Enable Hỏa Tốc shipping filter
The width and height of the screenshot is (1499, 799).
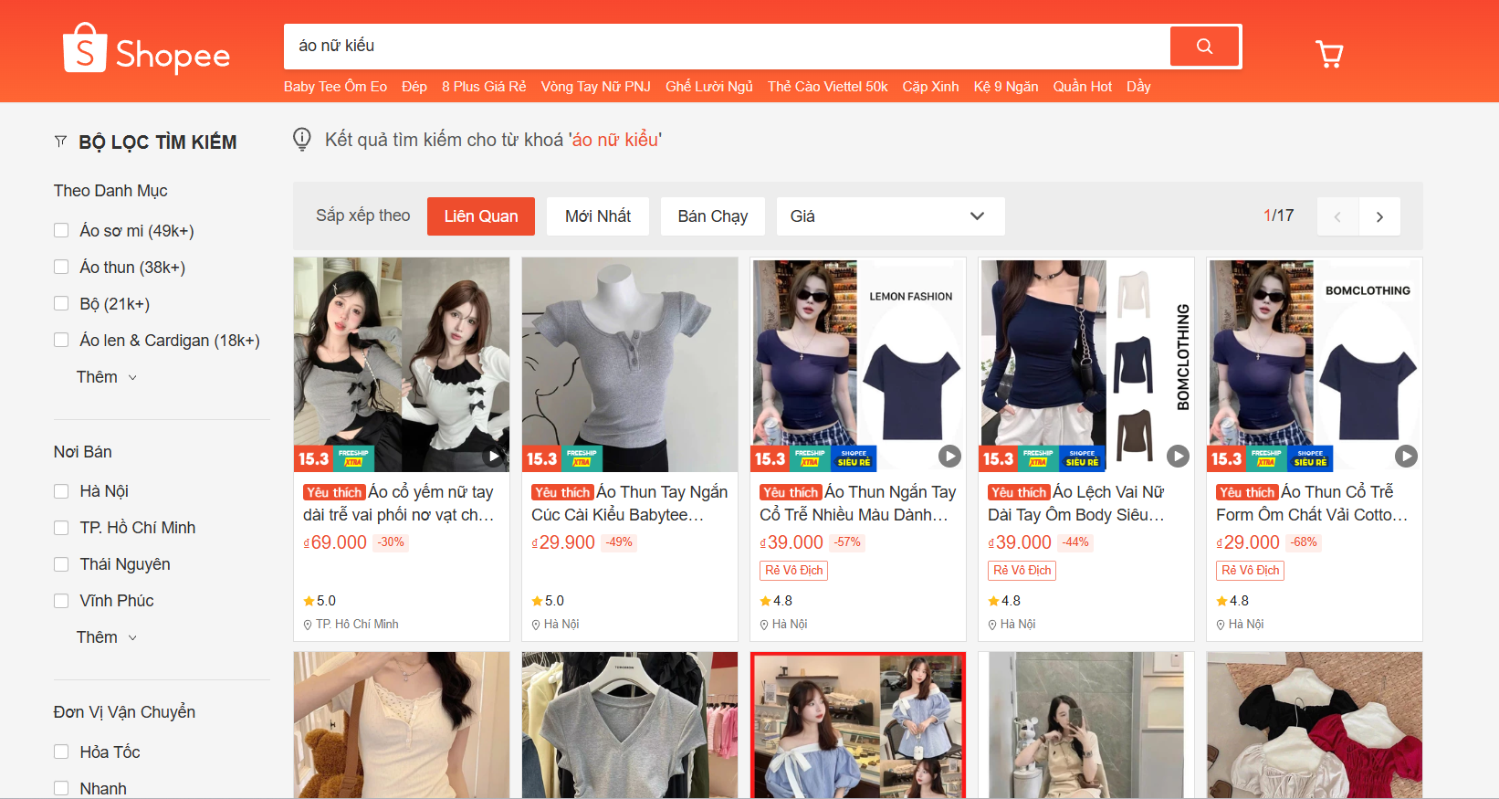(x=61, y=752)
